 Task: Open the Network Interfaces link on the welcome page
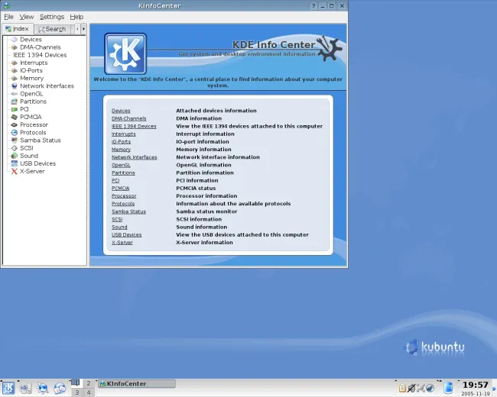[x=134, y=157]
